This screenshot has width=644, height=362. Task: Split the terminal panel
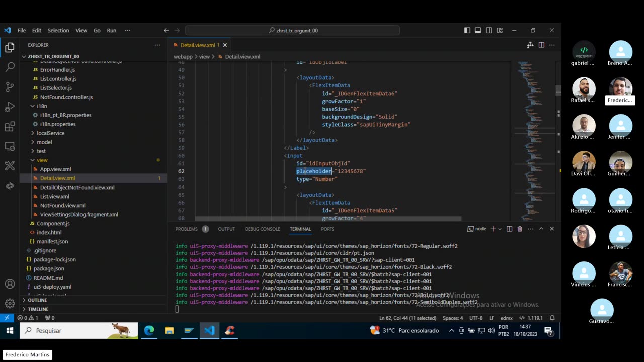509,229
